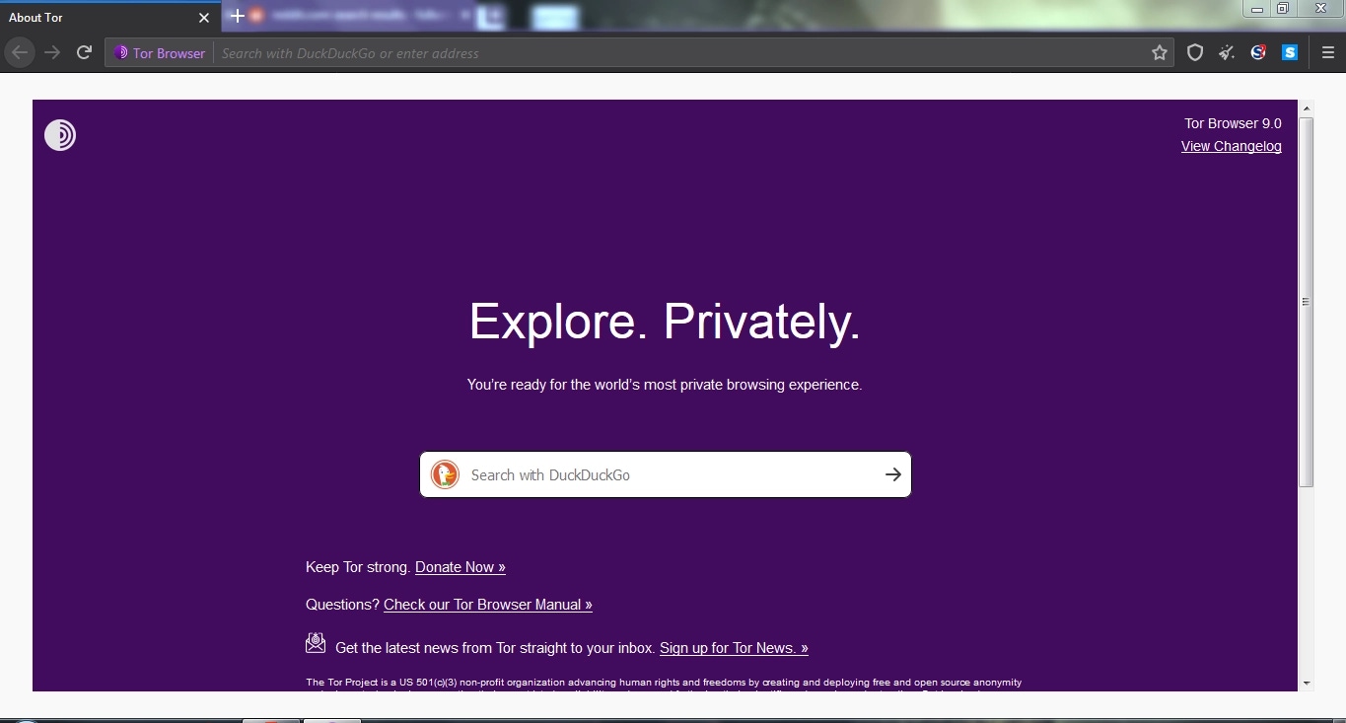Focus the Search with DuckDuckGo page field
1346x723 pixels.
click(x=666, y=474)
